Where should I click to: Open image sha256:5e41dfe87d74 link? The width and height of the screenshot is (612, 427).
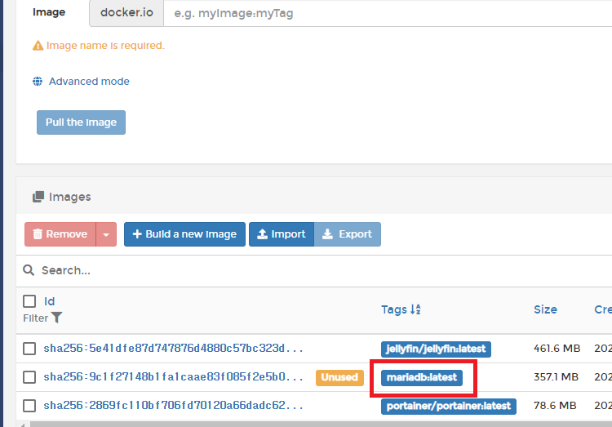173,348
